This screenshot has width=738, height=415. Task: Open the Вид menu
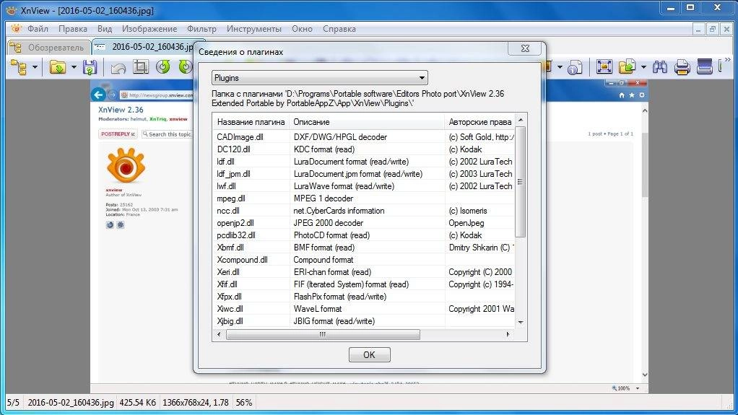[105, 29]
